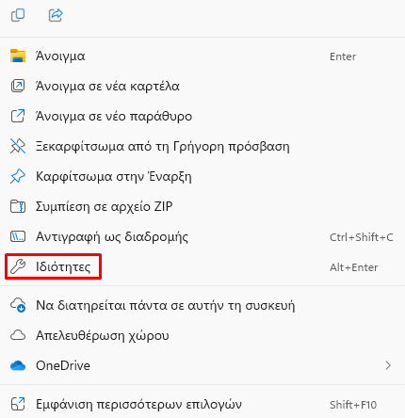Click the cloud download icon for always keep
405x418 pixels.
[18, 305]
